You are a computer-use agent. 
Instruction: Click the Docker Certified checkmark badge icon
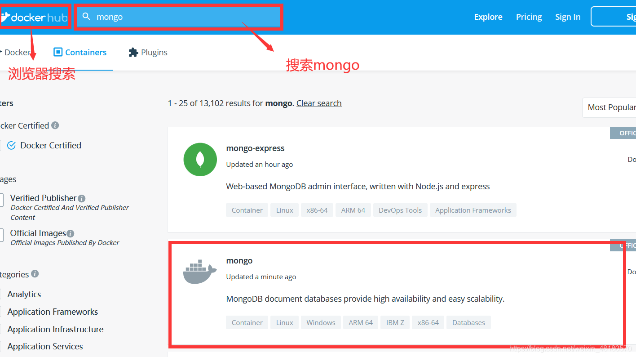[x=12, y=146]
